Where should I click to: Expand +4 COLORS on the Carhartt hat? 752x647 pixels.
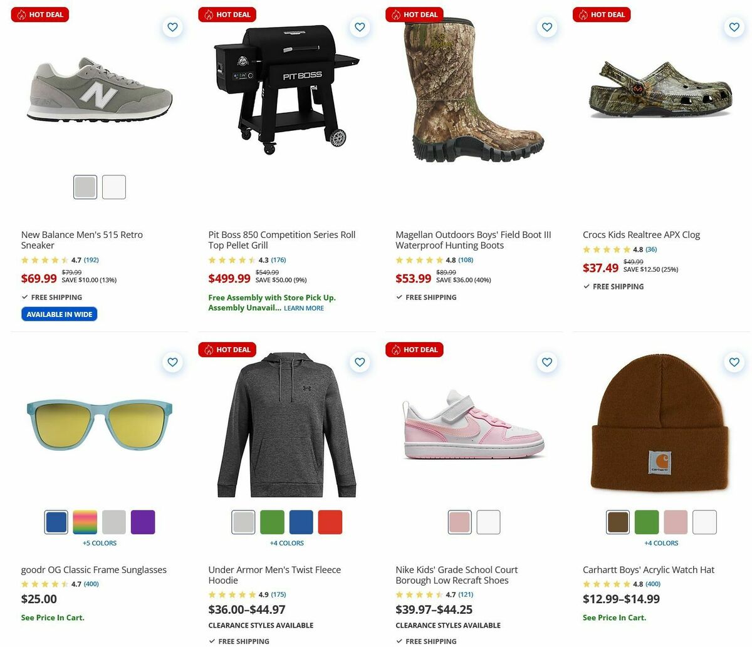click(x=661, y=543)
